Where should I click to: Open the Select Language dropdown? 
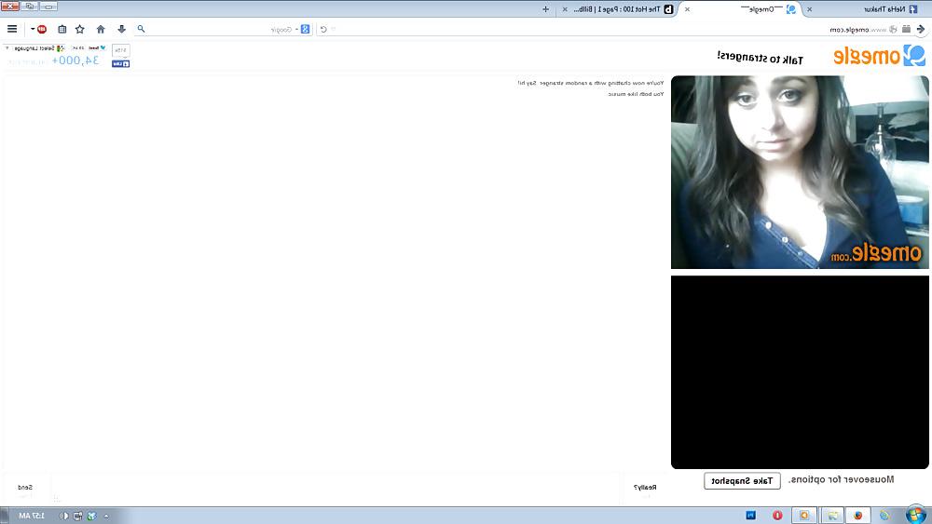coord(34,48)
